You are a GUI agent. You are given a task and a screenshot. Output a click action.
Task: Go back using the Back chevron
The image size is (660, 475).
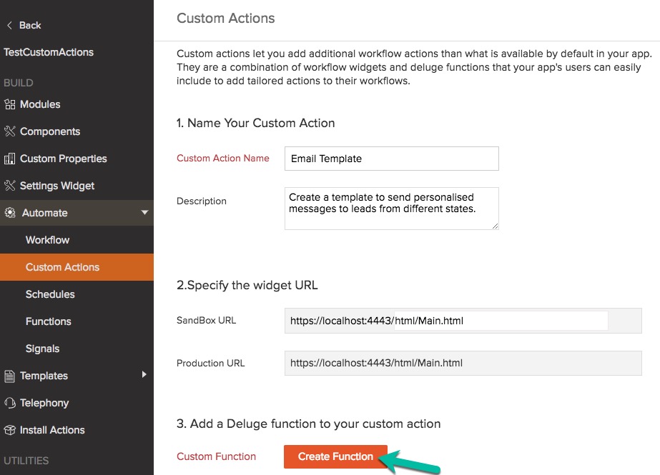pyautogui.click(x=10, y=25)
